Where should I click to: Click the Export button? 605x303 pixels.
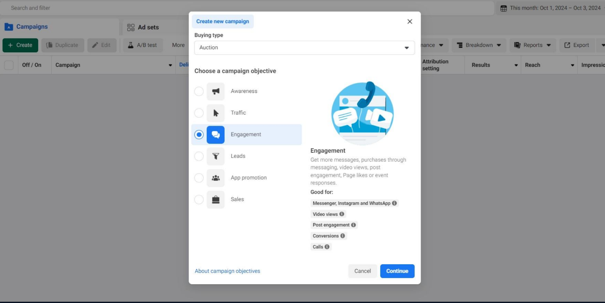[577, 45]
